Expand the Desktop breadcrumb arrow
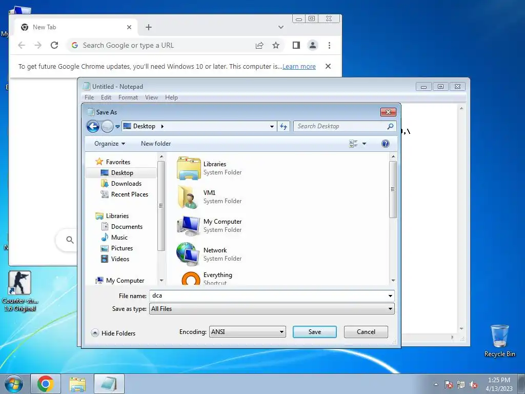The height and width of the screenshot is (394, 525). pyautogui.click(x=163, y=126)
